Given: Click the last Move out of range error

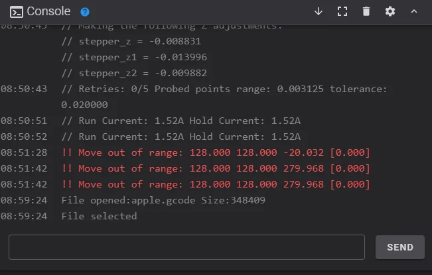Looking at the screenshot, I should coord(215,184).
